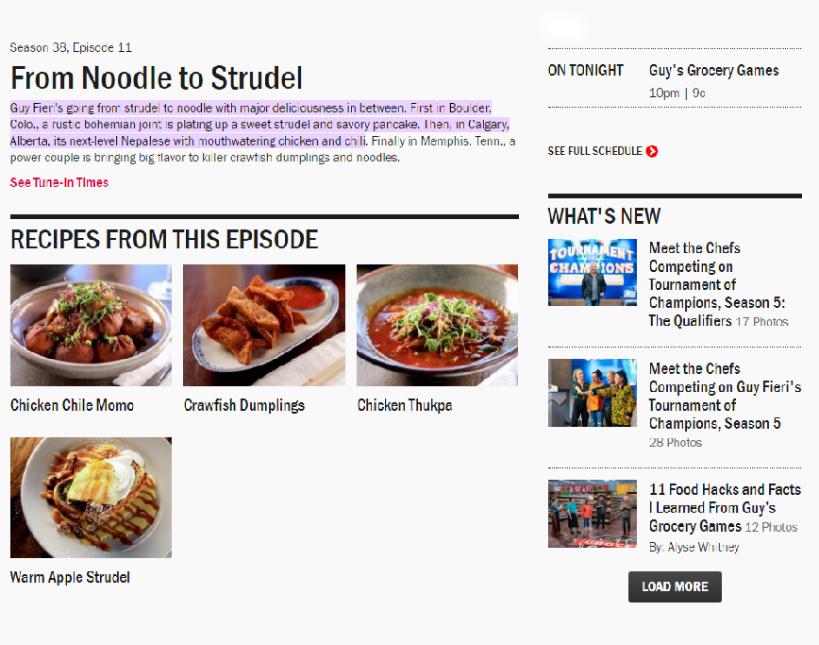Open the Grocery Games set thumbnail

pyautogui.click(x=593, y=514)
